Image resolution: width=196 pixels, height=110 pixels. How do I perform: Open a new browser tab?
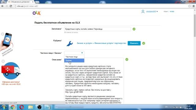click(x=37, y=2)
